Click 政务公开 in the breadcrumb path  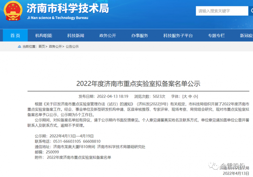[55, 47]
